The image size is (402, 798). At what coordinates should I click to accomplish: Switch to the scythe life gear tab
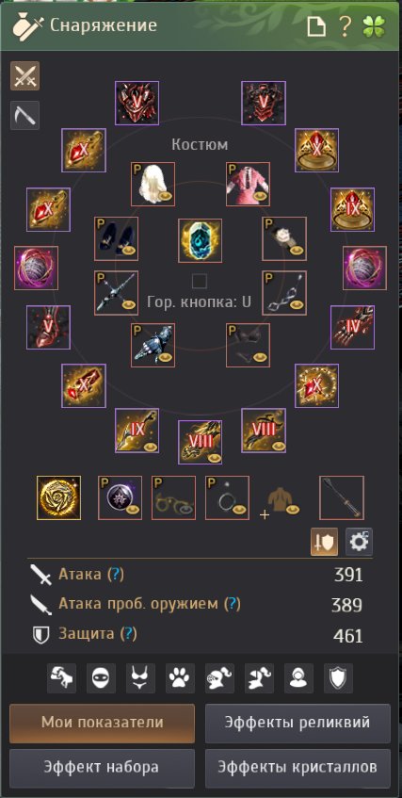pyautogui.click(x=24, y=115)
